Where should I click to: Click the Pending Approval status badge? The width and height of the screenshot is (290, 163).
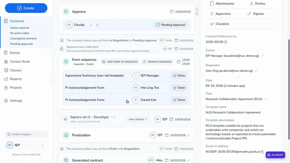tap(170, 25)
